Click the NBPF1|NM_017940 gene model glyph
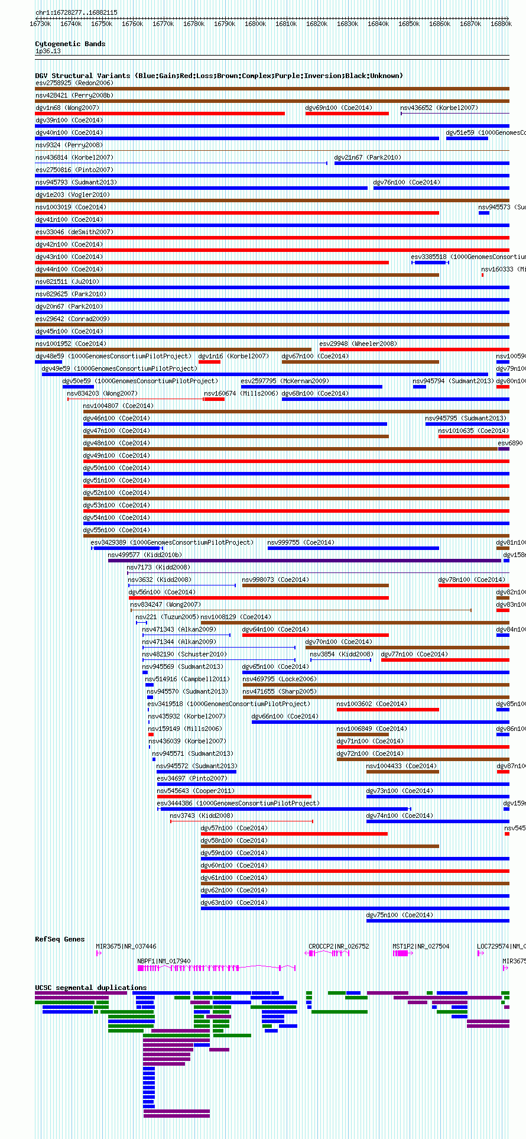Screen dimensions: 526x1139 216,968
